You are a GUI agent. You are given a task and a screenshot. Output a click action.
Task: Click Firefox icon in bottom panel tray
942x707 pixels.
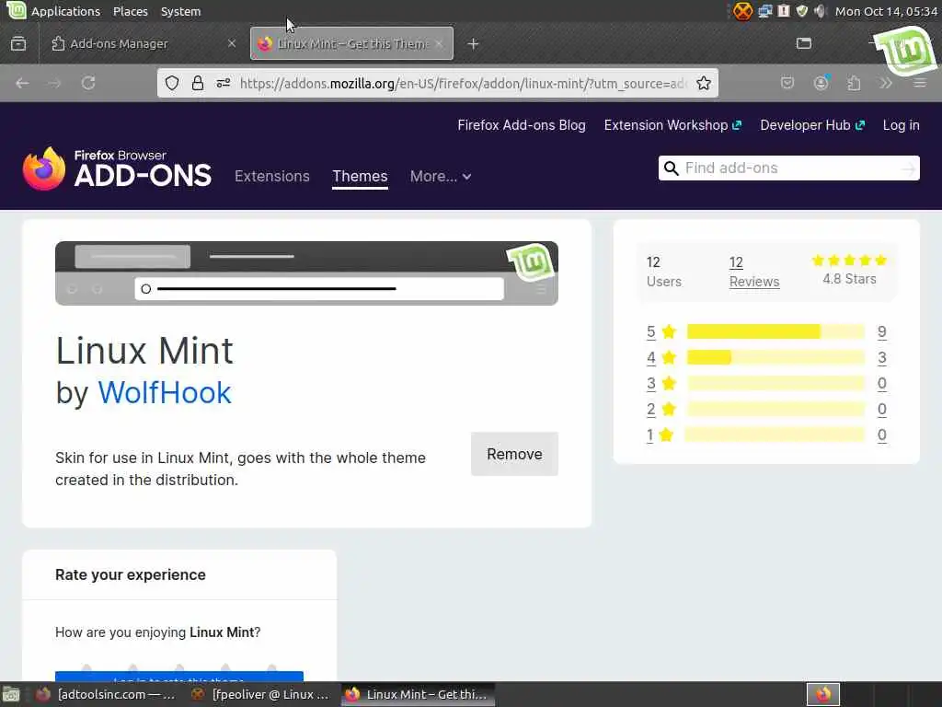[823, 694]
